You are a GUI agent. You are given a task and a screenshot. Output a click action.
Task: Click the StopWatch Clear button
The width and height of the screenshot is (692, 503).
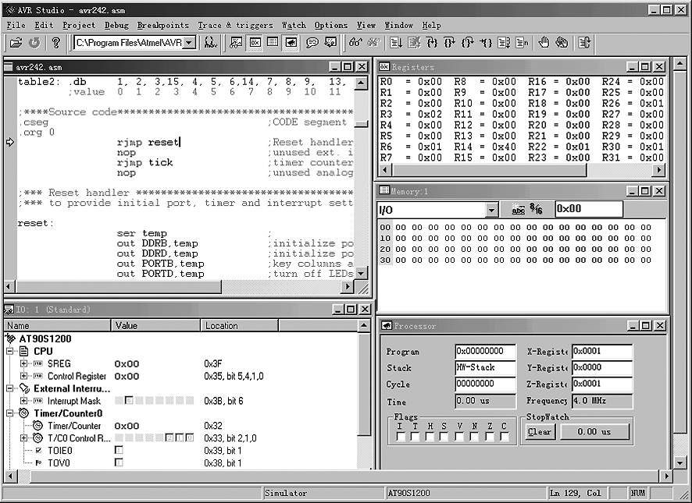[x=539, y=431]
